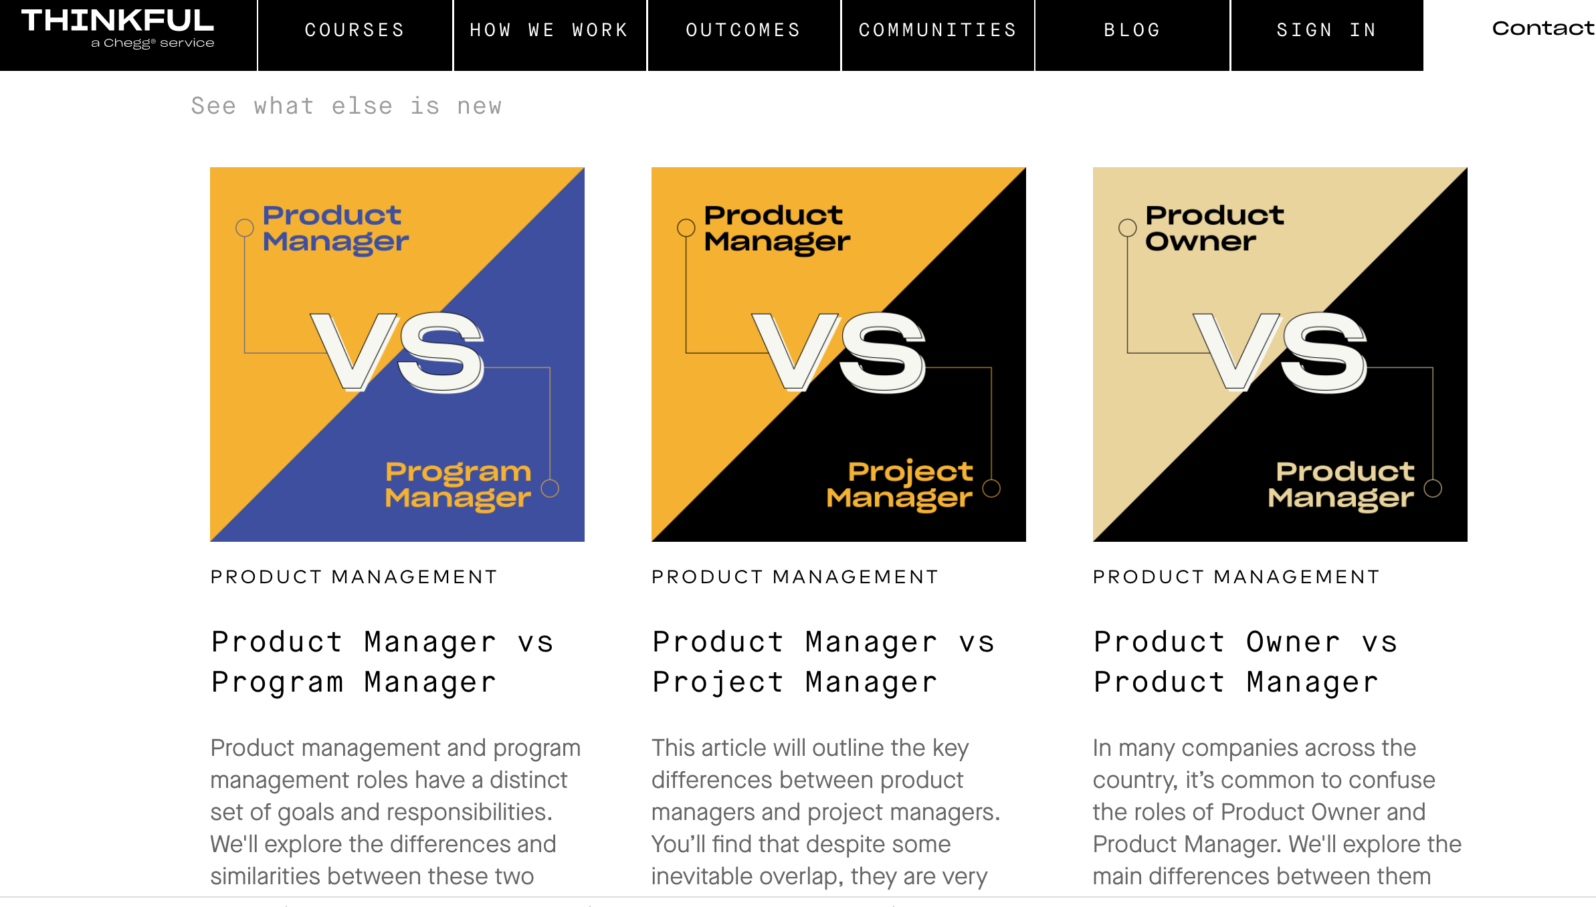Open article title Product Owner vs Product Manager
Screen dimensions: 1596x907
[1246, 662]
